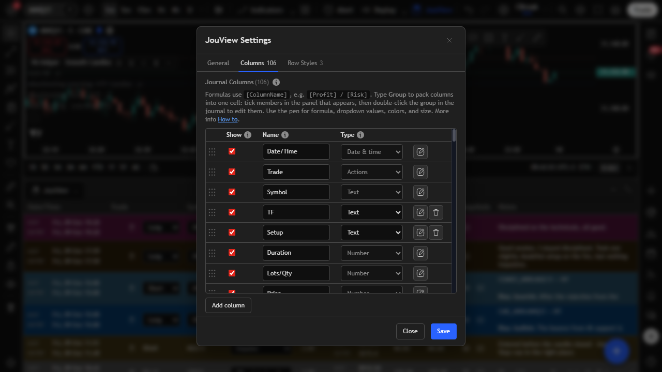The image size is (662, 372).
Task: Open pen editor for Trade column
Action: tap(420, 172)
